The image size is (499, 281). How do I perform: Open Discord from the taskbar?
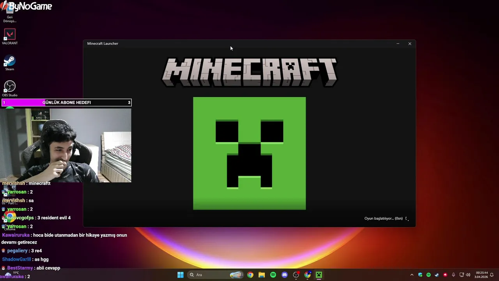coord(285,275)
